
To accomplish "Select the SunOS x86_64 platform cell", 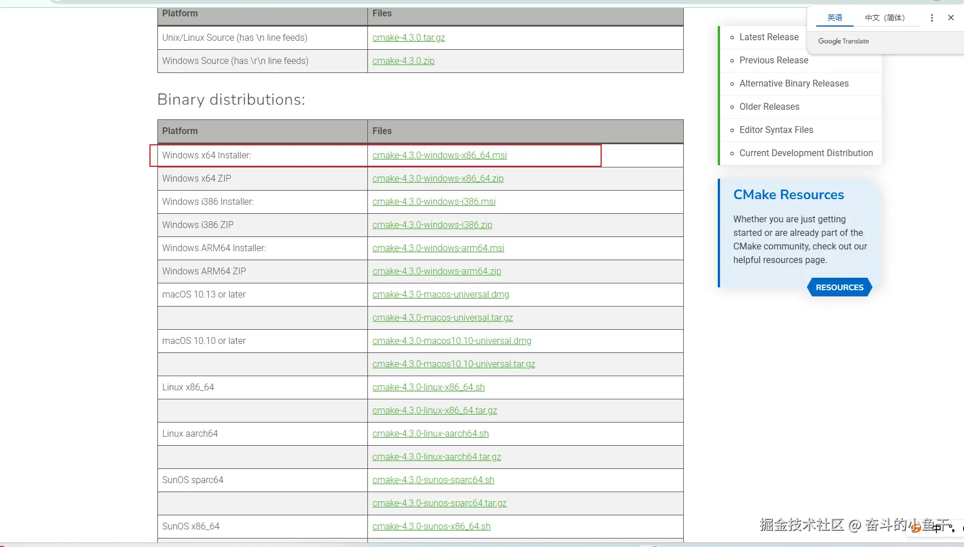I will pyautogui.click(x=263, y=527).
